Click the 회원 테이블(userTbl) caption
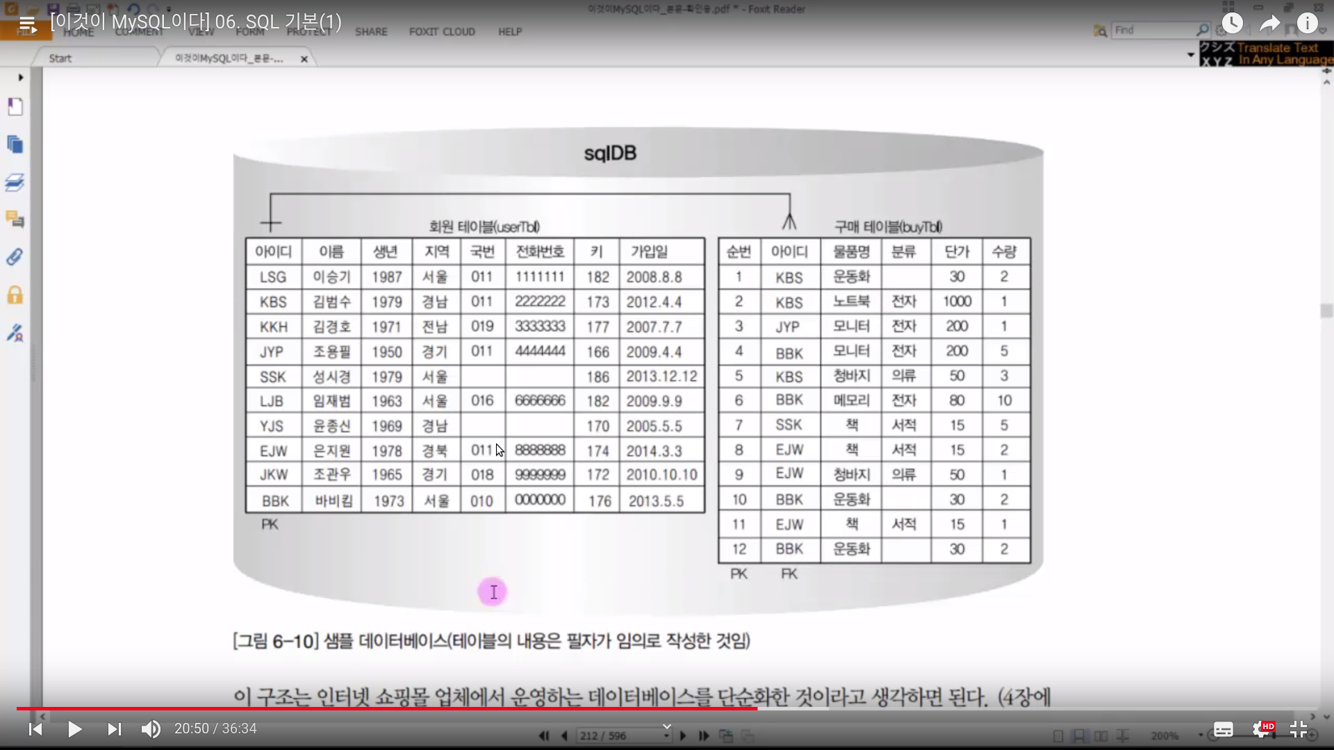 [x=484, y=227]
